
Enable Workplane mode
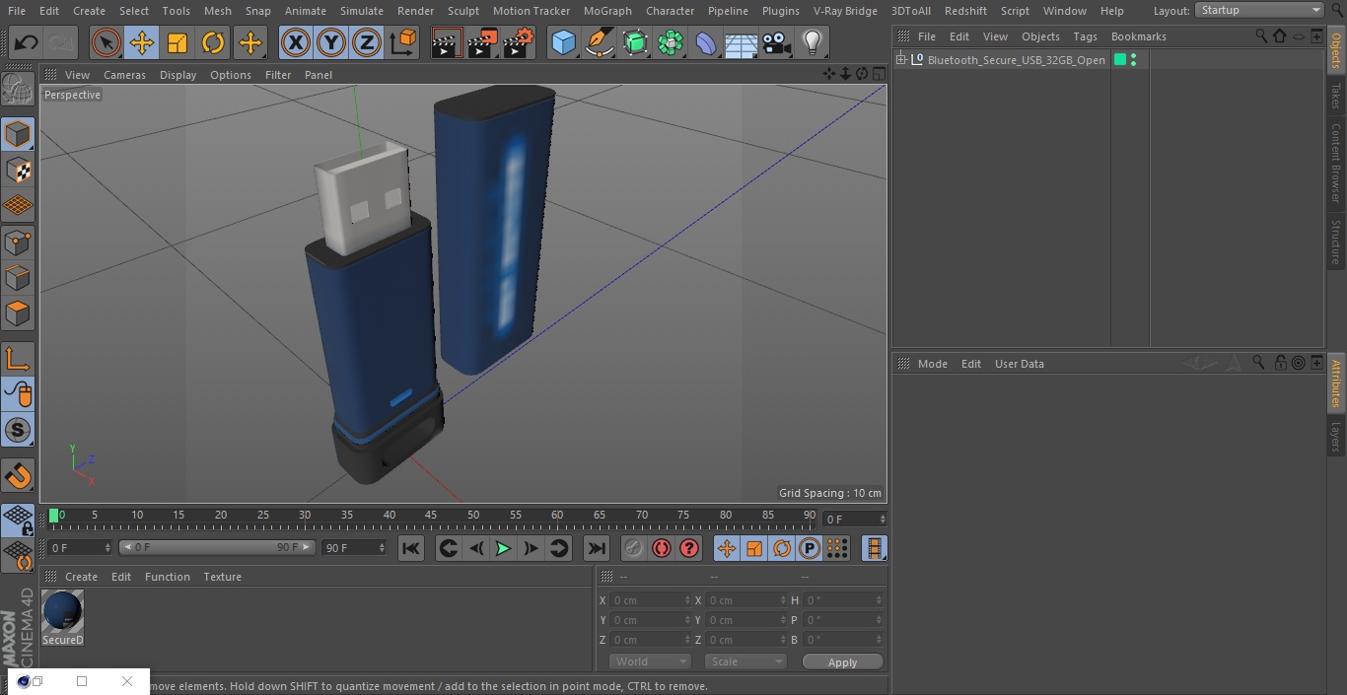pos(18,205)
